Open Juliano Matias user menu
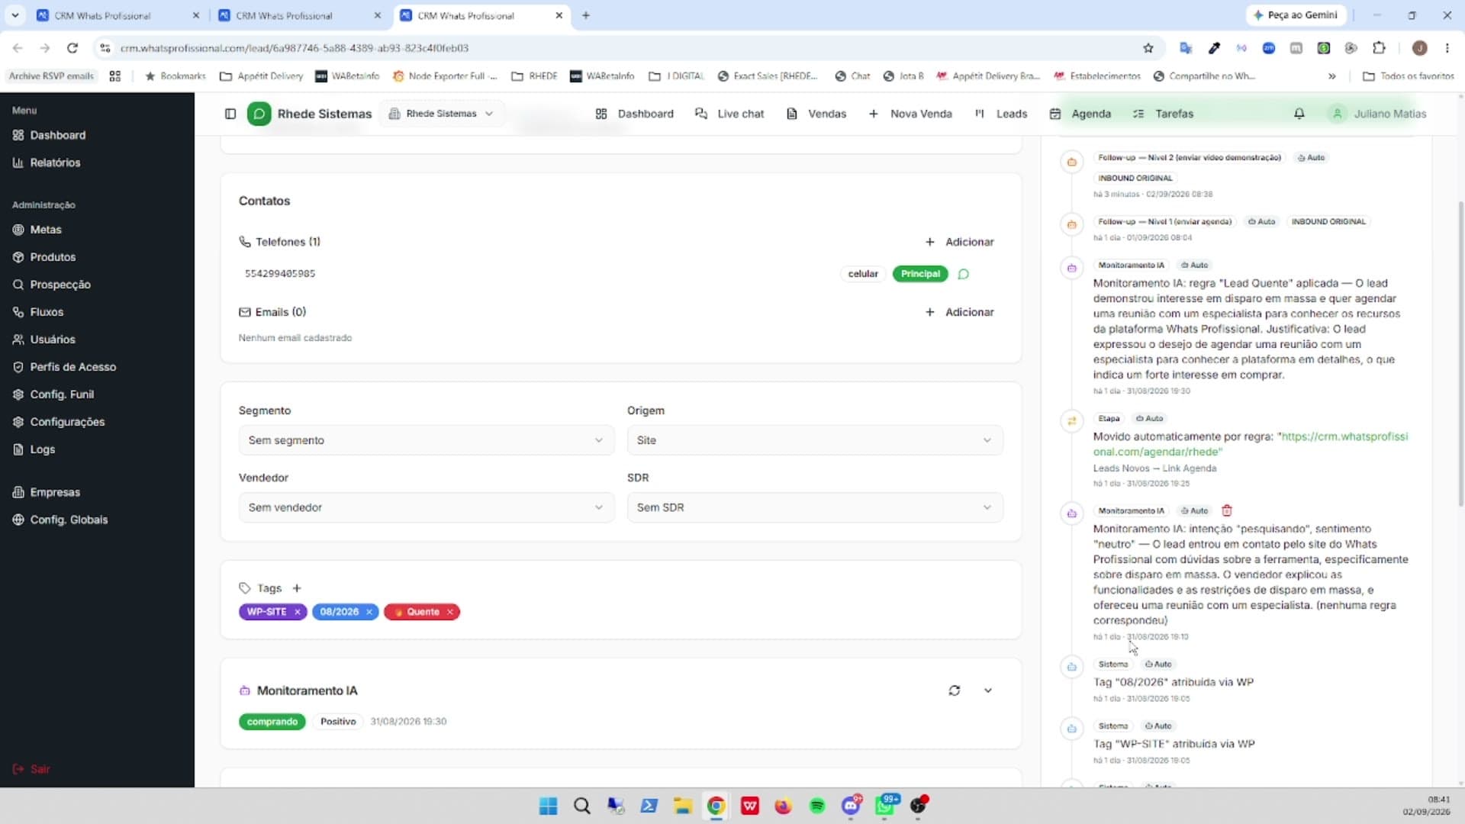This screenshot has width=1465, height=824. click(1379, 114)
